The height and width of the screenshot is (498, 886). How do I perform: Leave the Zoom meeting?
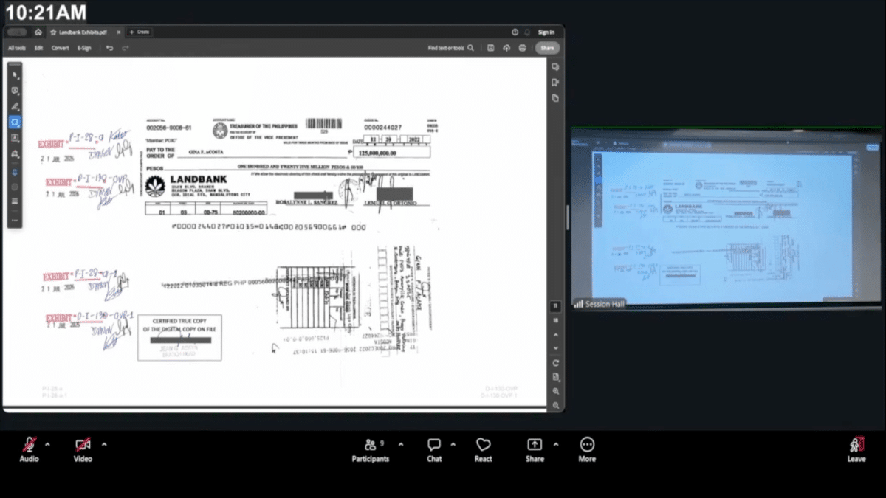[x=856, y=449]
